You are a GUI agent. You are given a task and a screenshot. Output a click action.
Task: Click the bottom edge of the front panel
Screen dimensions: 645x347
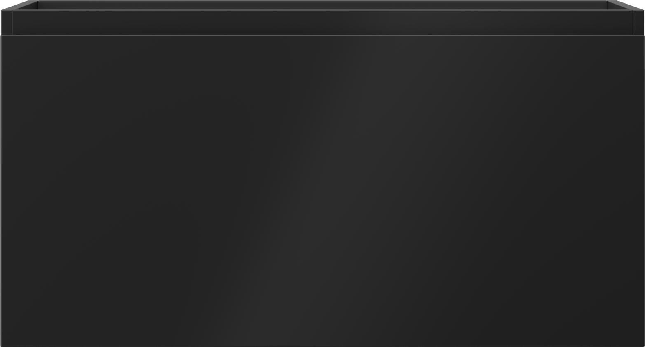click(322, 346)
